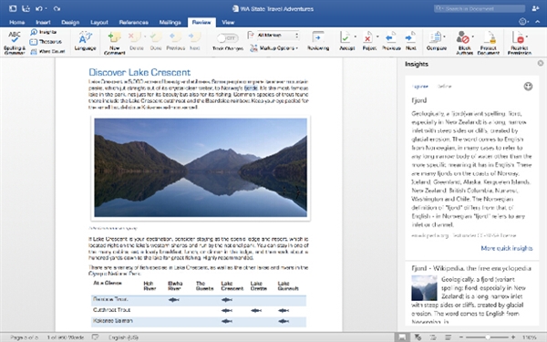Open the Accept dropdown arrow

[356, 36]
